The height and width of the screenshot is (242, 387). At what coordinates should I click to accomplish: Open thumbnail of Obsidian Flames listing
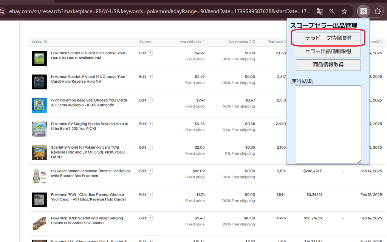point(39,200)
